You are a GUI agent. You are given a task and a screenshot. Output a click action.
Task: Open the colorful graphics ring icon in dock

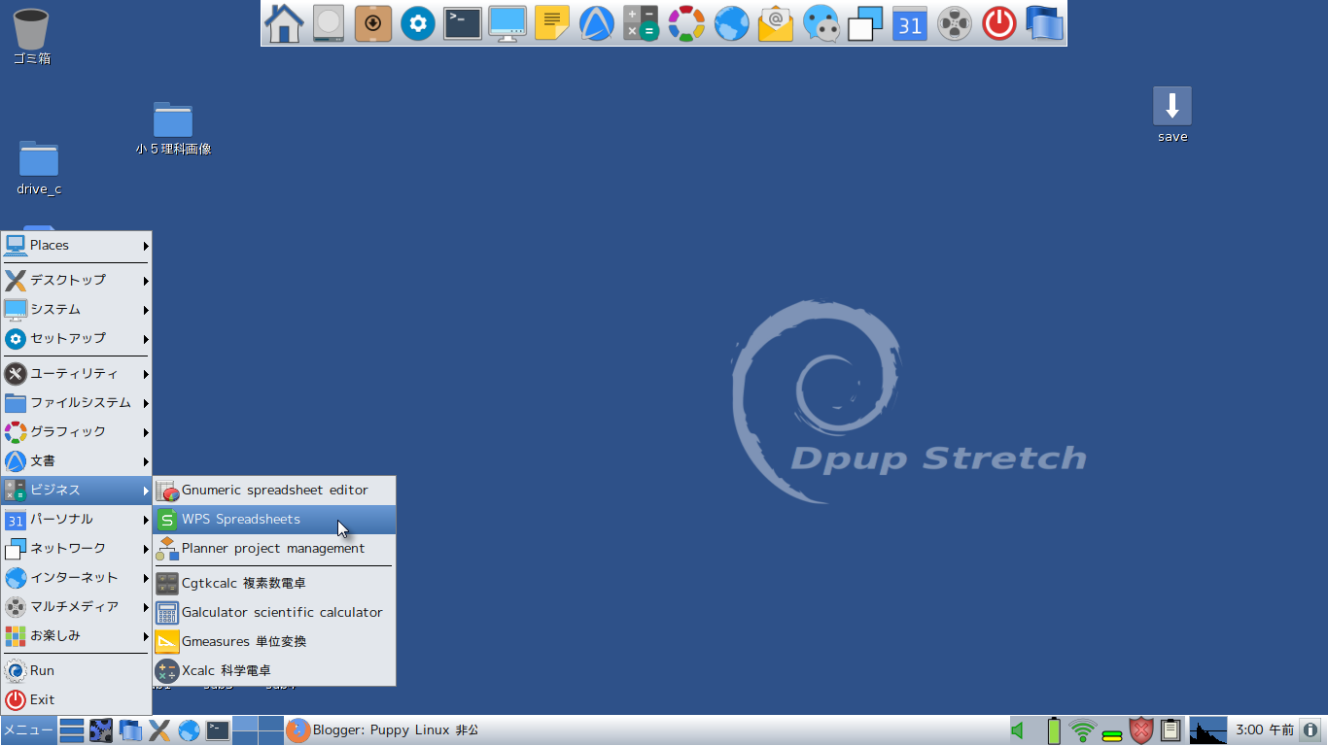686,23
